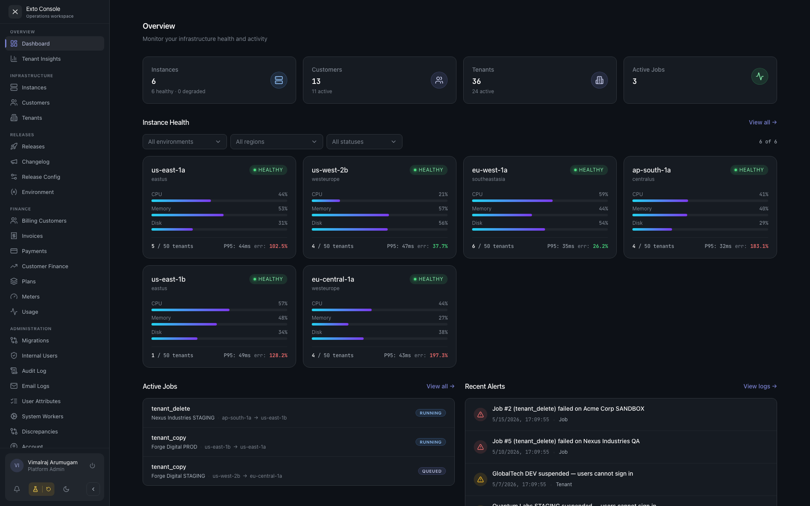810x506 pixels.
Task: Click the eu-west-1a Memory usage bar
Action: 540,215
